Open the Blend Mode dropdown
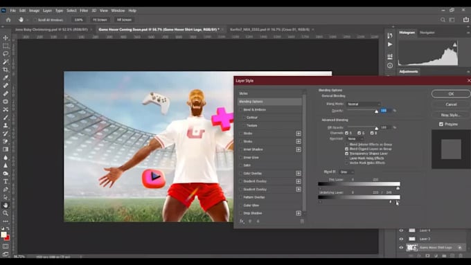Image resolution: width=471 pixels, height=265 pixels. (364, 104)
